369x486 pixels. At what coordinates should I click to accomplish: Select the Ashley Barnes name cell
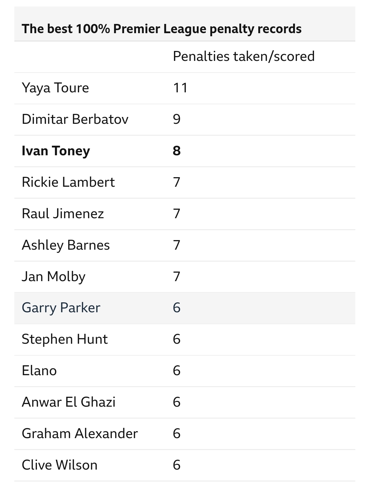66,245
